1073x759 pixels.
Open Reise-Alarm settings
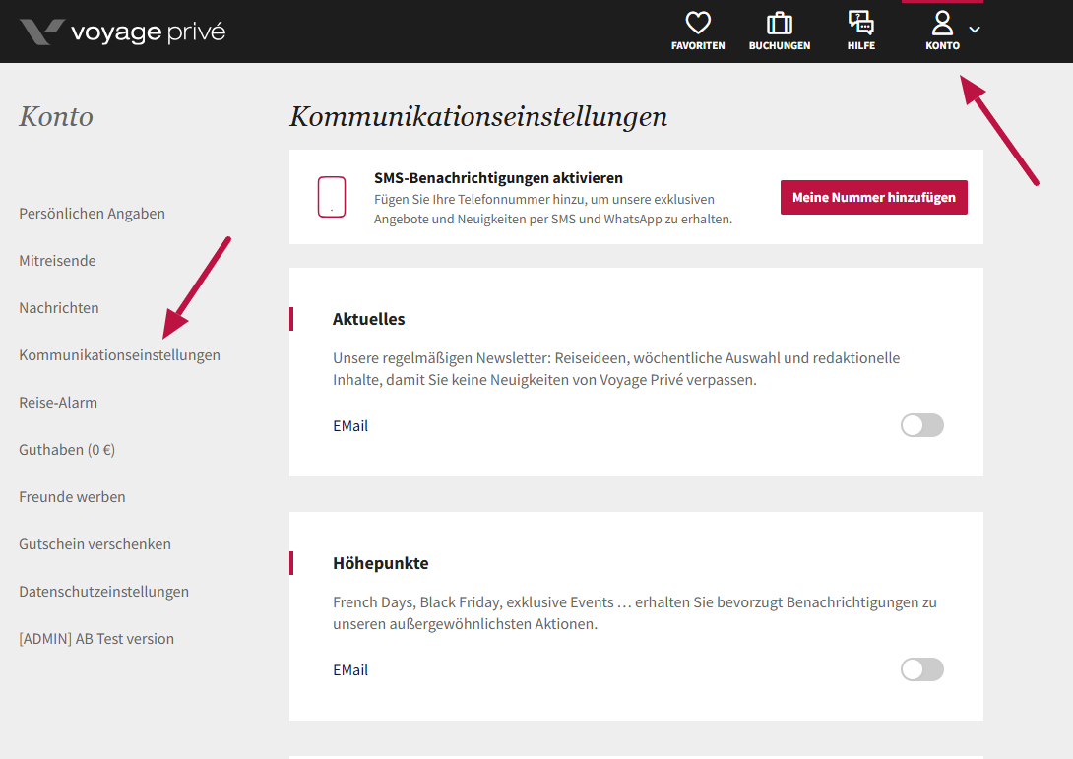[x=58, y=403]
